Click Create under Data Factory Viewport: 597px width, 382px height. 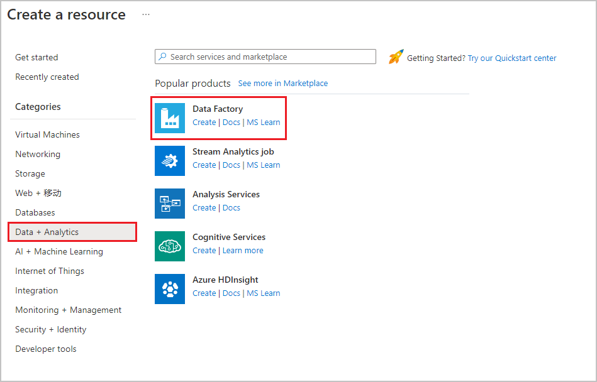pyautogui.click(x=204, y=123)
